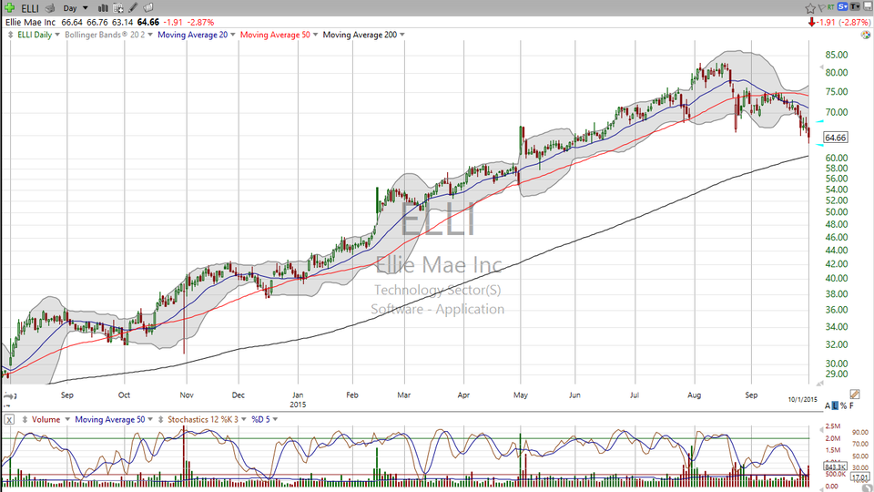Open the bar-chart style icon in toolbar
This screenshot has height=492, width=874.
click(103, 8)
